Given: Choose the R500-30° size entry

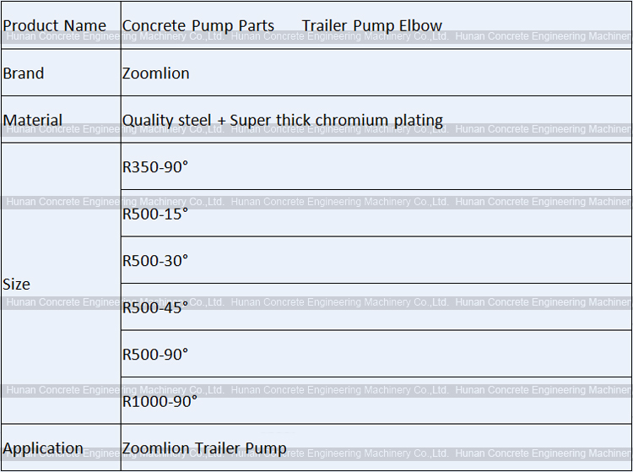Looking at the screenshot, I should coord(155,261).
